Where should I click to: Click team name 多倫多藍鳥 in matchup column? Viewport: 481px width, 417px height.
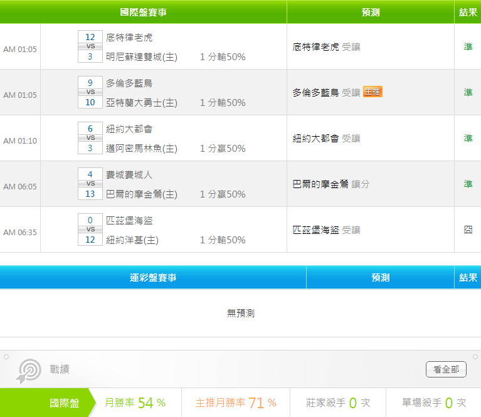(x=129, y=83)
